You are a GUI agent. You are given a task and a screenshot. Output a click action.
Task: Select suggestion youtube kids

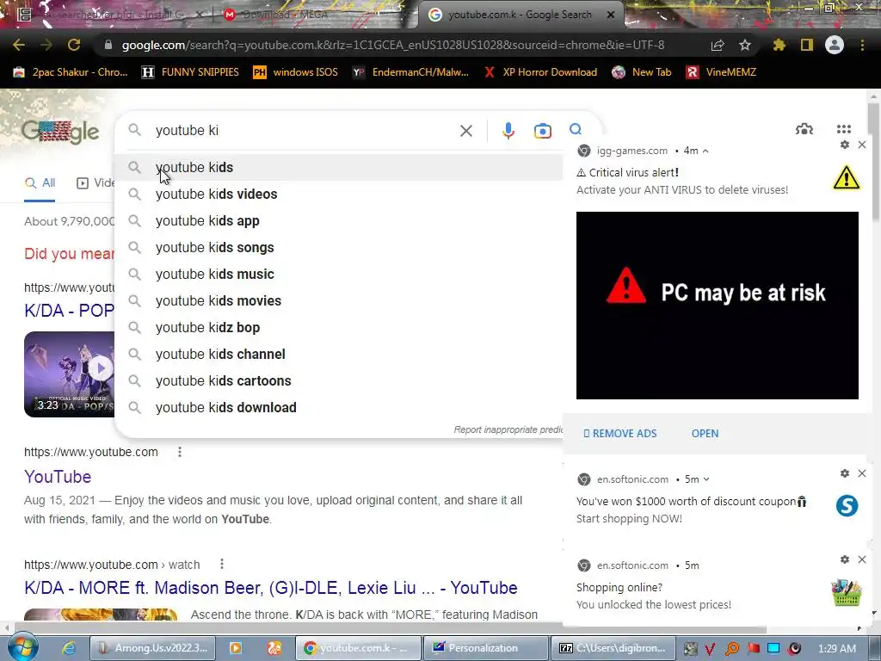pyautogui.click(x=339, y=168)
